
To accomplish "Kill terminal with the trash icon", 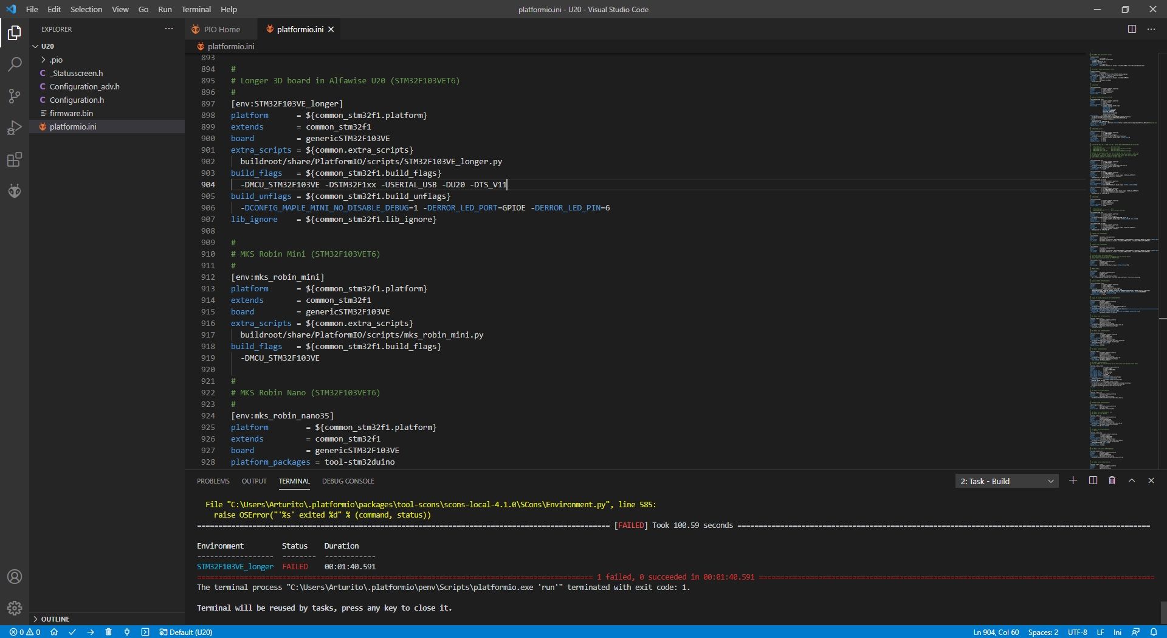I will click(x=1112, y=480).
